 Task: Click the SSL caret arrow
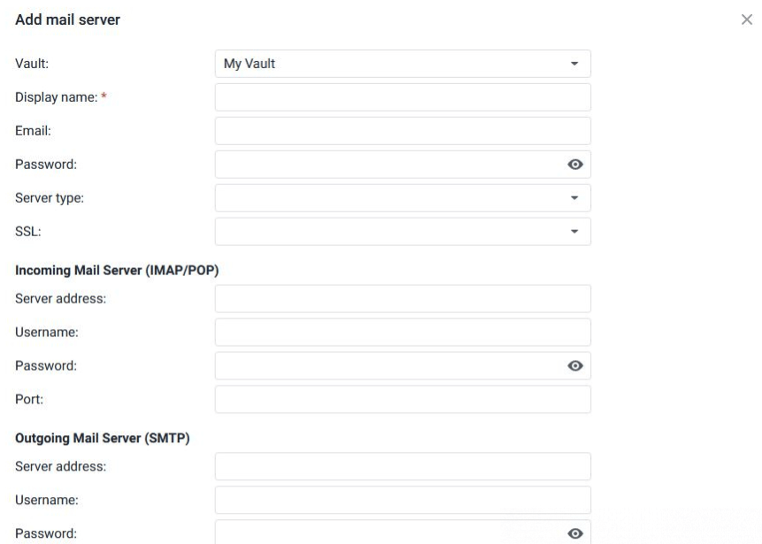(x=574, y=232)
